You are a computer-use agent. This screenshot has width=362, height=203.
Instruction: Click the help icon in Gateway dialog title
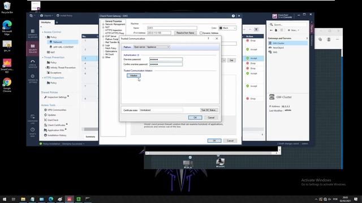point(233,16)
